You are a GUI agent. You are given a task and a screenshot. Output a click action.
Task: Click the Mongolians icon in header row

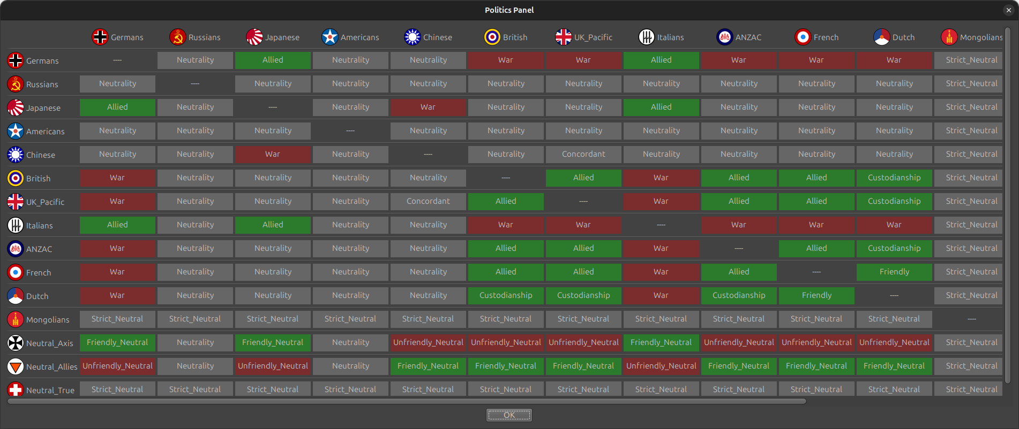pyautogui.click(x=949, y=37)
